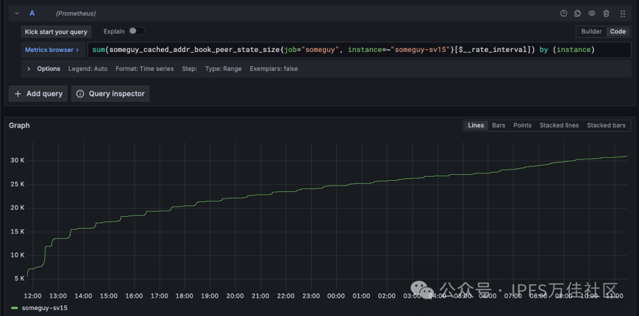Select Stacked bars graph style

coord(606,125)
